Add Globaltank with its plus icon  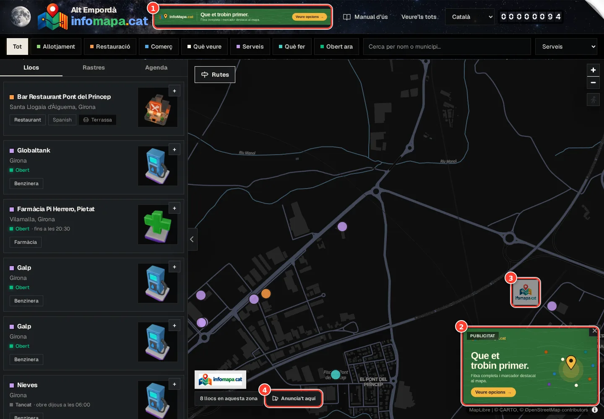coord(174,150)
